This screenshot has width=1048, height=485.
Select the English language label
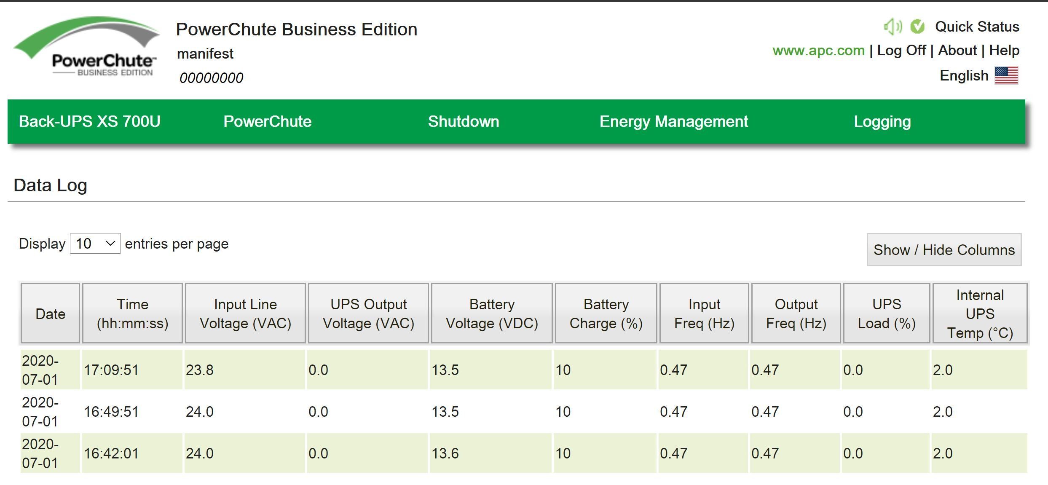[x=964, y=75]
